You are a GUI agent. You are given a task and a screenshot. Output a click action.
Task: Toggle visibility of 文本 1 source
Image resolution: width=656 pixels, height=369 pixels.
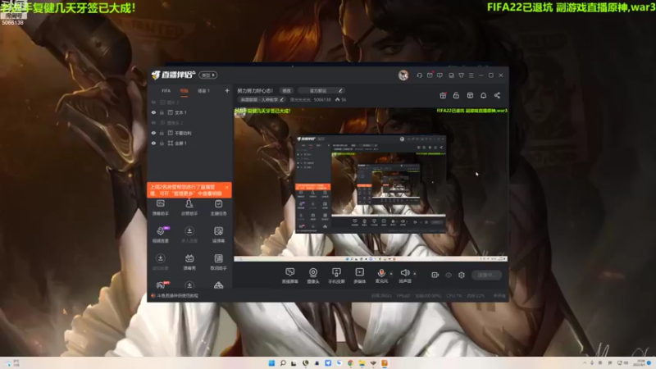[x=153, y=112]
